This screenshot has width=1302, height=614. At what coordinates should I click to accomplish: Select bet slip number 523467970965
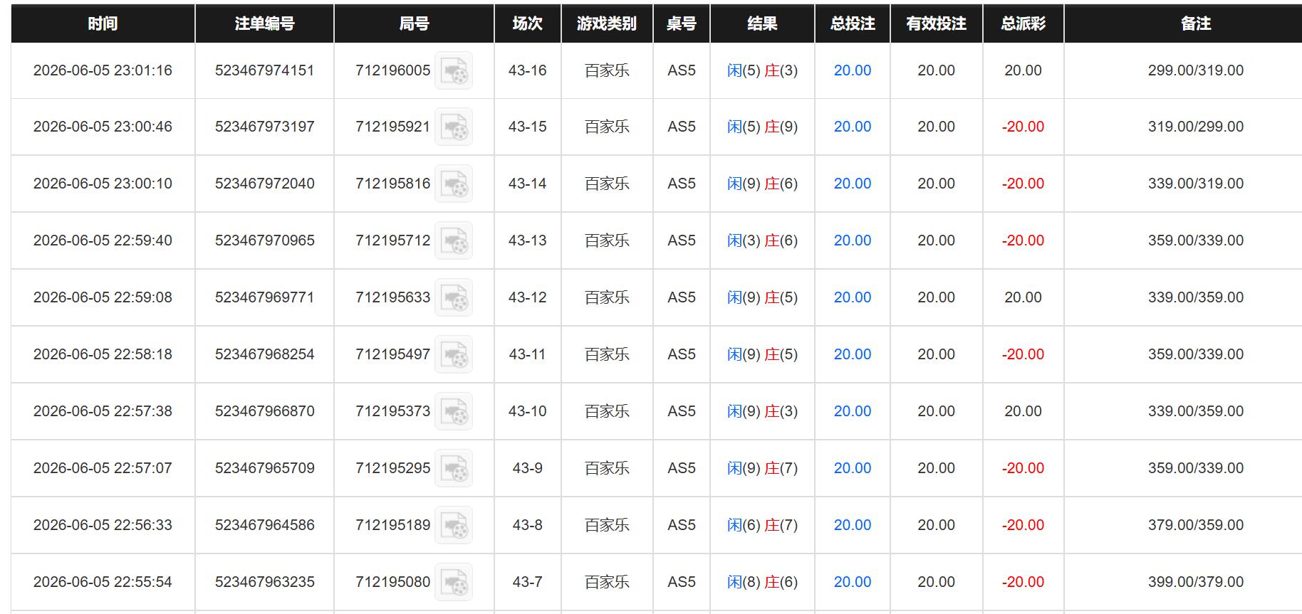click(x=264, y=240)
